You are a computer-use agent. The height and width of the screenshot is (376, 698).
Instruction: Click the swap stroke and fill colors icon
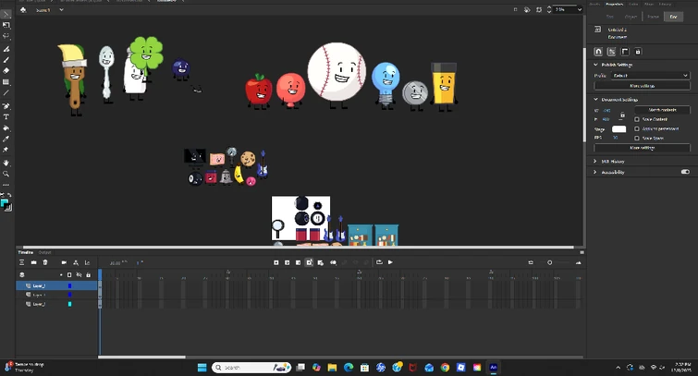pyautogui.click(x=9, y=195)
